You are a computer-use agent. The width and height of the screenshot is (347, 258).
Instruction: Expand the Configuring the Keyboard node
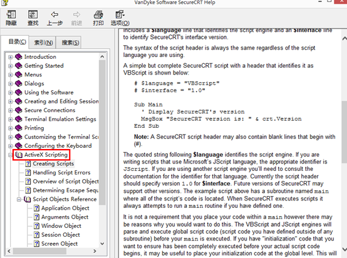(x=10, y=146)
